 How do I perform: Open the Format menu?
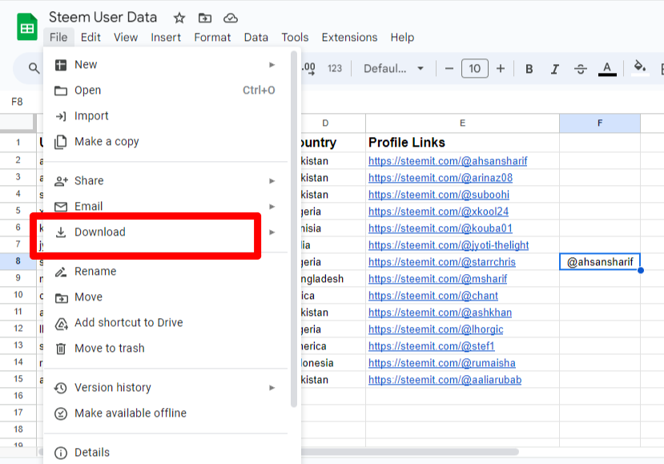[212, 38]
